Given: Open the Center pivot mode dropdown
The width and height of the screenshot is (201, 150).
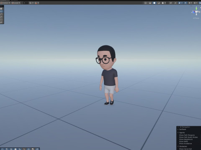Looking at the screenshot, I should pos(5,3).
